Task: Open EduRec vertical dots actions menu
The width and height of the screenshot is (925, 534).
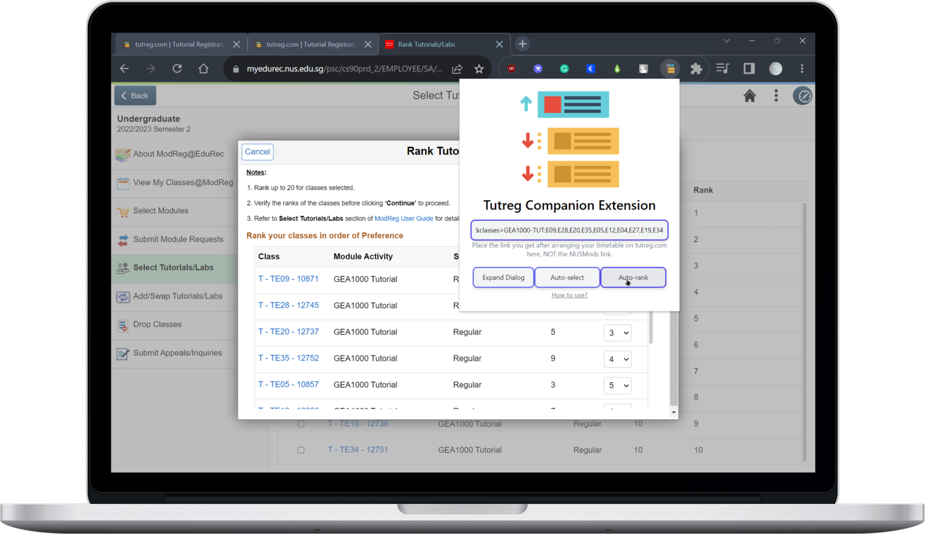Action: click(x=775, y=96)
